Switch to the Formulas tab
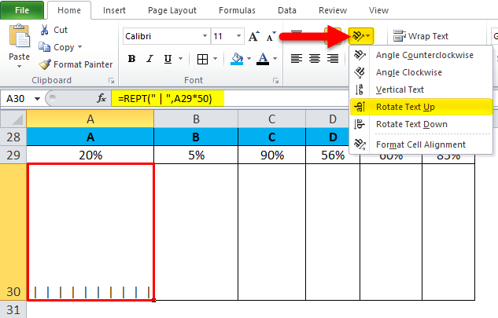Image resolution: width=498 pixels, height=318 pixels. 237,10
